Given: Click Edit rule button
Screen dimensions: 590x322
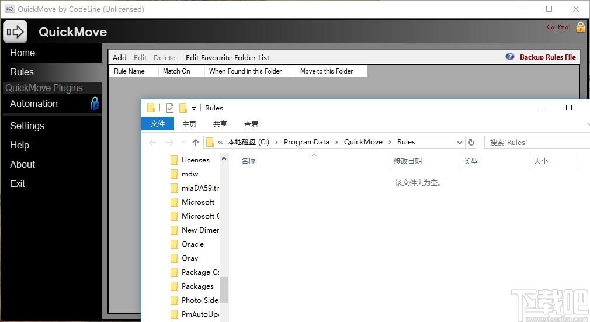Looking at the screenshot, I should [x=140, y=57].
